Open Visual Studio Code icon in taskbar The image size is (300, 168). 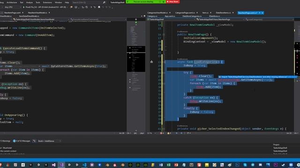click(x=84, y=165)
